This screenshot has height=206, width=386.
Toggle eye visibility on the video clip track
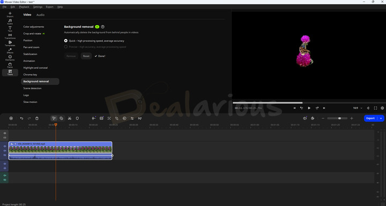pos(5,146)
